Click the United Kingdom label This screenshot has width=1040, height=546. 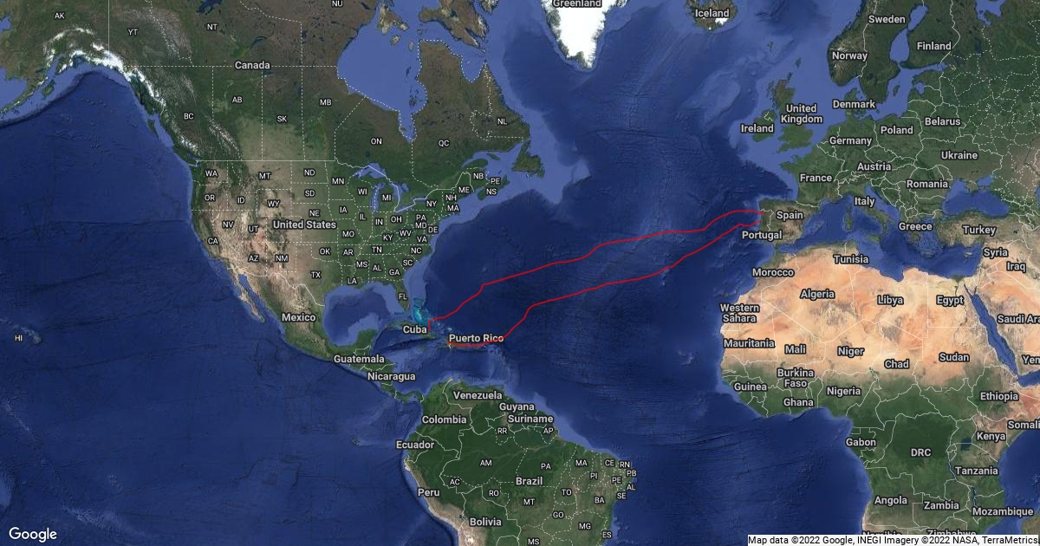(x=800, y=114)
